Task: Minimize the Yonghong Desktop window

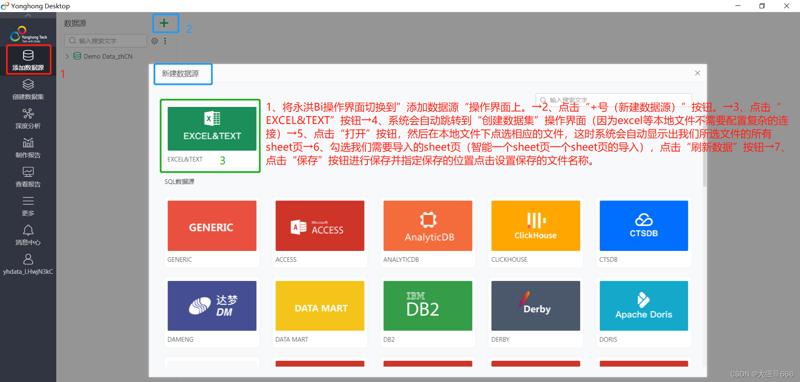Action: pyautogui.click(x=737, y=6)
